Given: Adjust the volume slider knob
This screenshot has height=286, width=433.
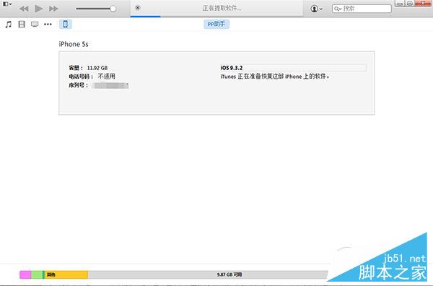Looking at the screenshot, I should pyautogui.click(x=113, y=9).
